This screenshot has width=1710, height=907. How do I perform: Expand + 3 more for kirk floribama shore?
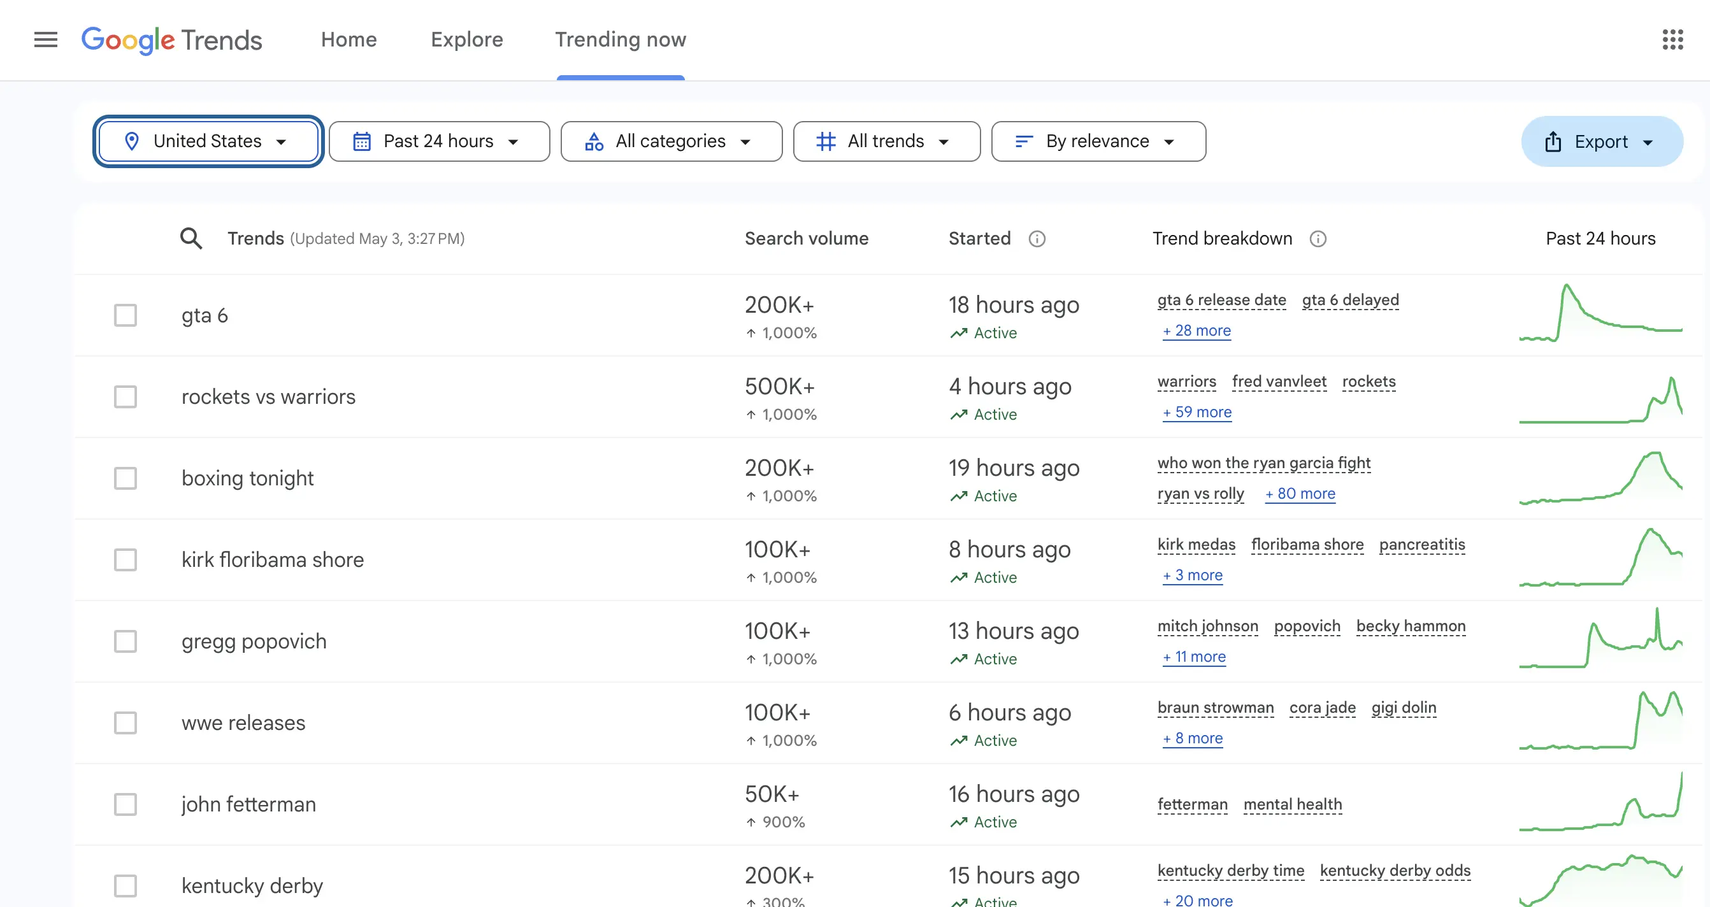[x=1192, y=575]
